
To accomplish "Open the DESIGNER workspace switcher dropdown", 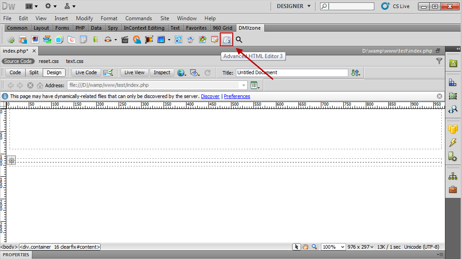I will [x=293, y=6].
